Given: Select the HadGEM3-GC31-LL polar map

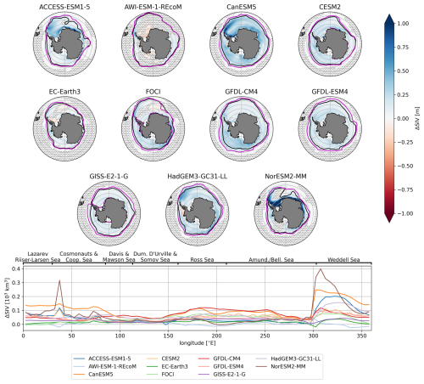Looking at the screenshot, I should point(198,213).
